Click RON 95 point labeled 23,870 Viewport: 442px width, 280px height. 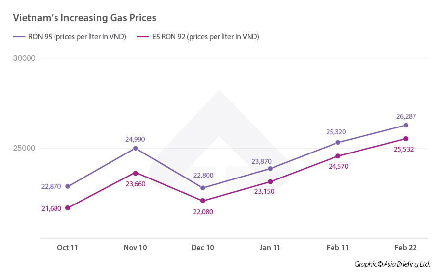point(271,169)
